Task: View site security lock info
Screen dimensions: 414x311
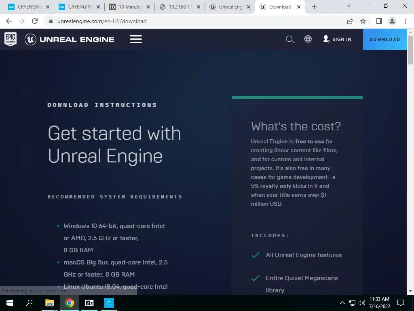Action: 51,21
